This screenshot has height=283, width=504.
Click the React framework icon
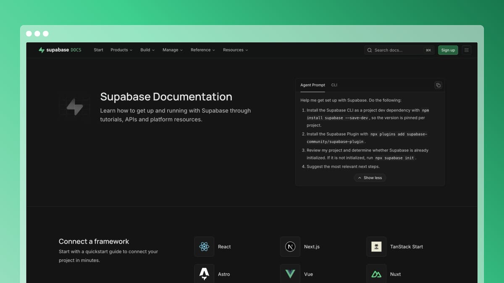[204, 247]
